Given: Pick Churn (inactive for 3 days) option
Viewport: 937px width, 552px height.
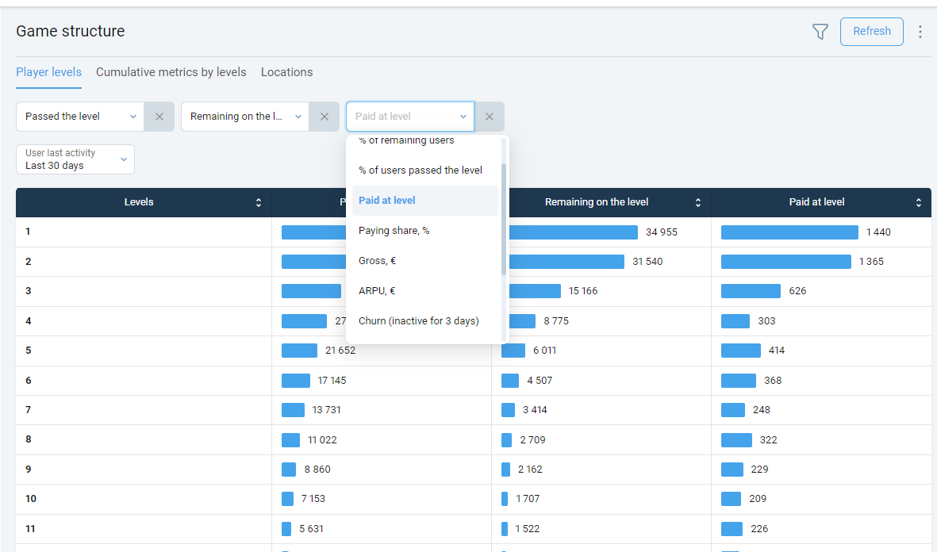Looking at the screenshot, I should point(418,321).
